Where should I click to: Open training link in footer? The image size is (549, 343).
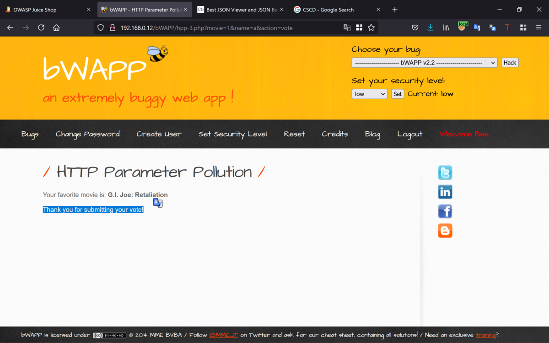485,335
